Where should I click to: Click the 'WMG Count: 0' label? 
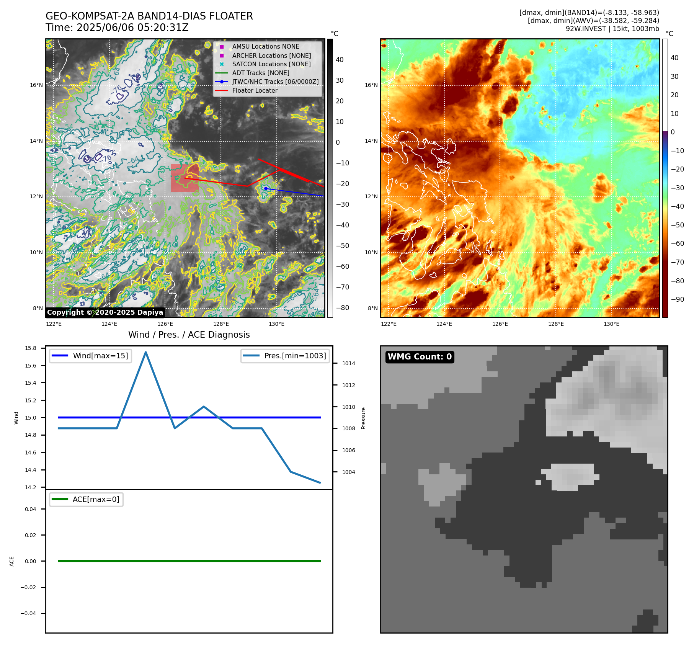click(x=420, y=357)
